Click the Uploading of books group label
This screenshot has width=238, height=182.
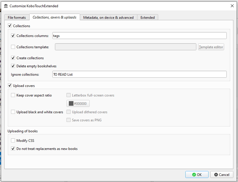23,131
